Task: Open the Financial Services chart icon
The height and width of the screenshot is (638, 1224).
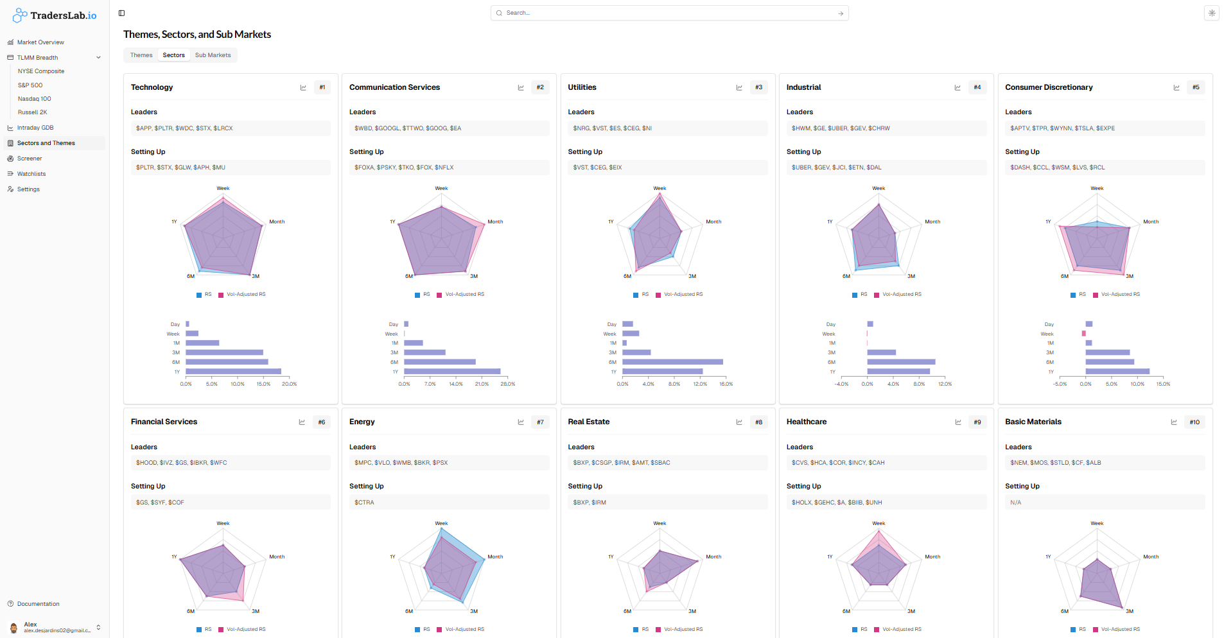Action: (302, 422)
